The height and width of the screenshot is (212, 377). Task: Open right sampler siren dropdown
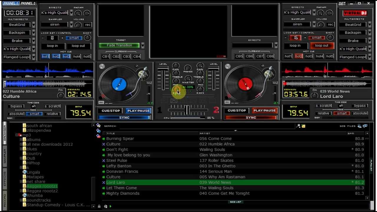(314, 24)
